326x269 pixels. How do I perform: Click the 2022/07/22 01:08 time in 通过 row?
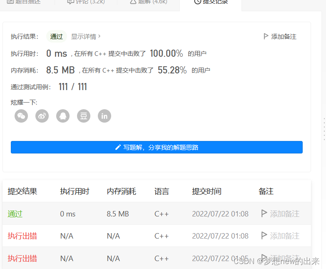[x=220, y=214]
